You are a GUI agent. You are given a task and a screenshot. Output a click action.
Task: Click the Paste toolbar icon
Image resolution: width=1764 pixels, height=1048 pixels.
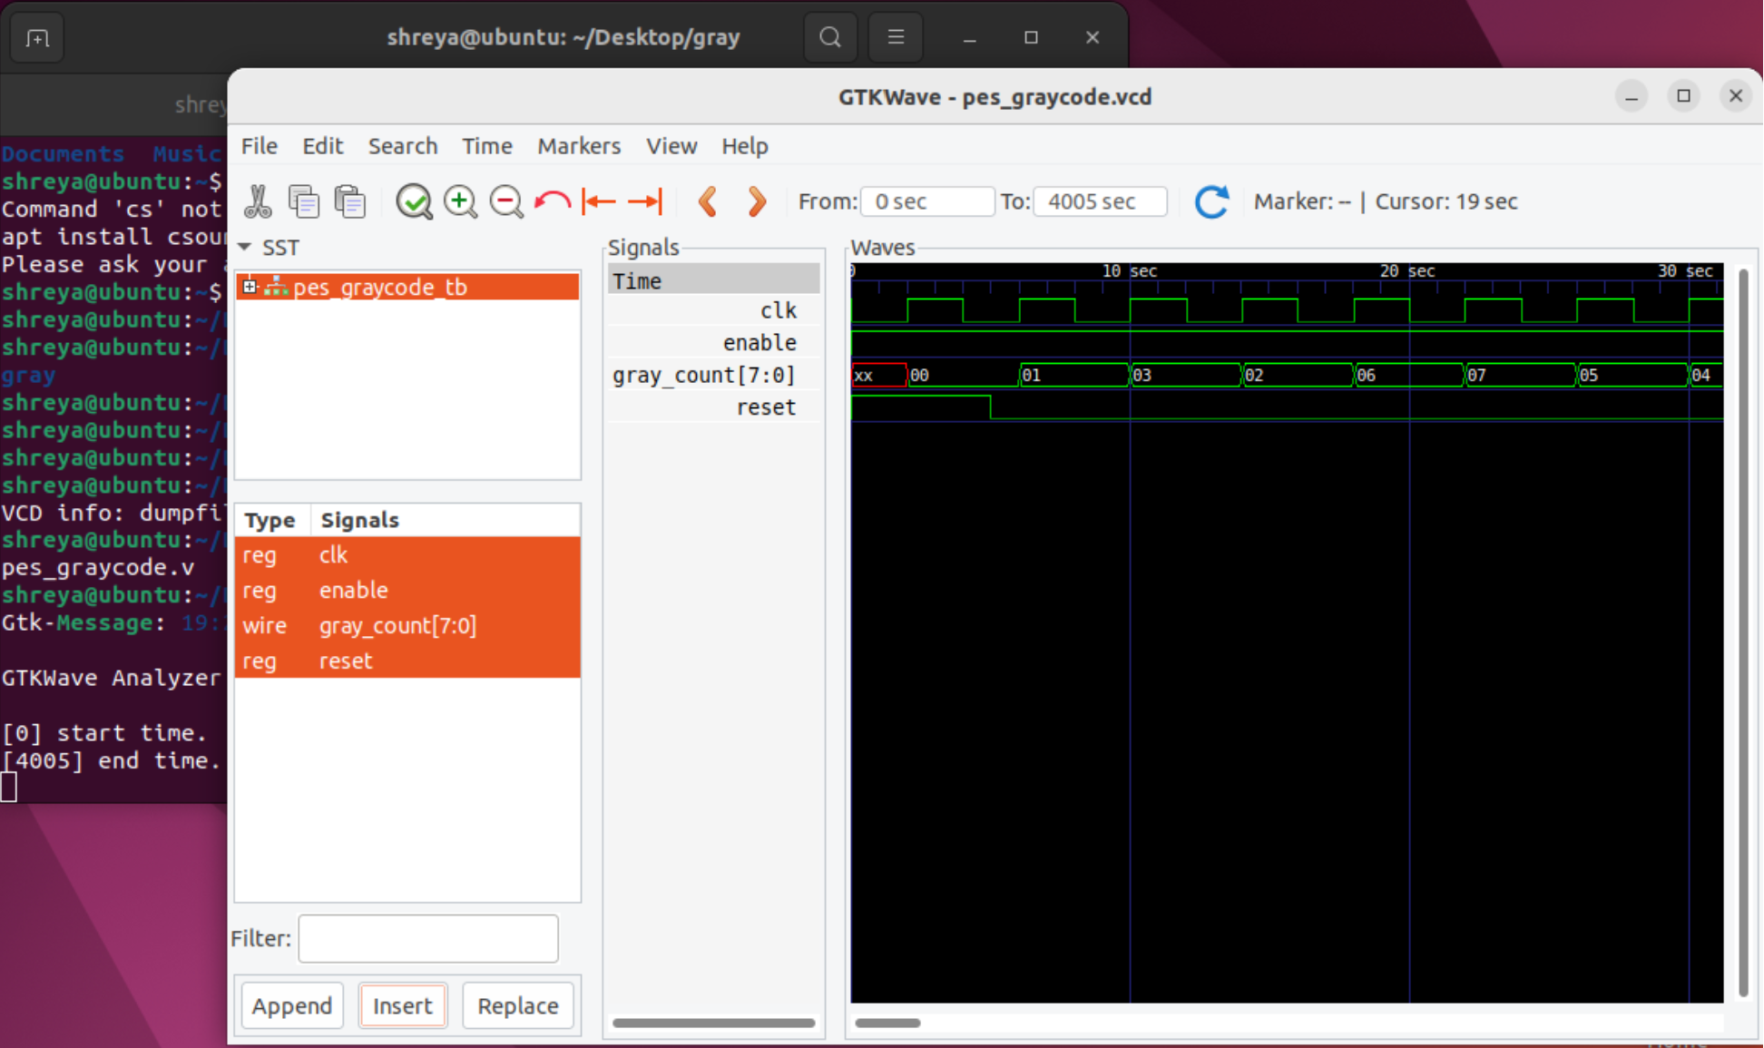pos(350,201)
